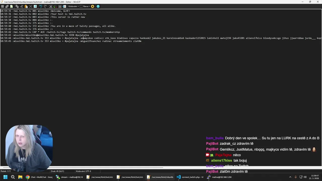Click the 10:59:44 line listing adamyskoo cediscz

[x=161, y=38]
